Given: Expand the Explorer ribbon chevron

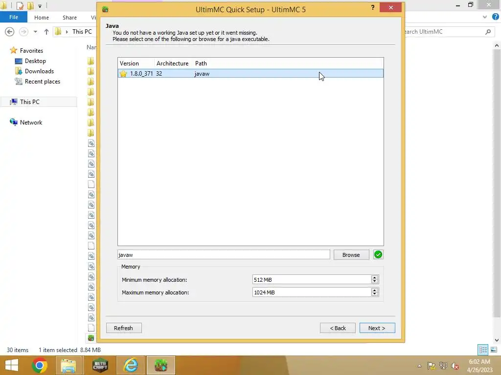Looking at the screenshot, I should click(485, 17).
